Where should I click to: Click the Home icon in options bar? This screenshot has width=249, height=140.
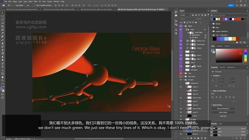coord(4,5)
